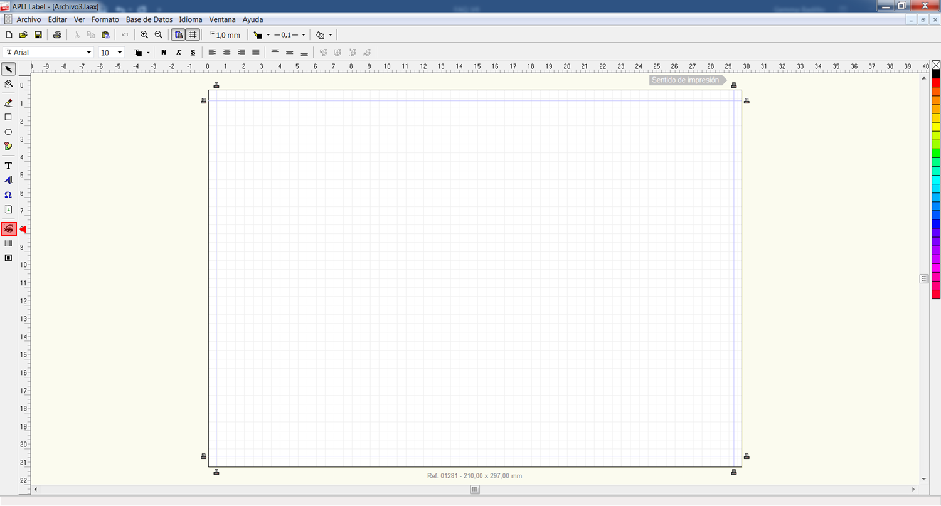Select the counter field tool
Screen dimensions: 941x506
[9, 209]
